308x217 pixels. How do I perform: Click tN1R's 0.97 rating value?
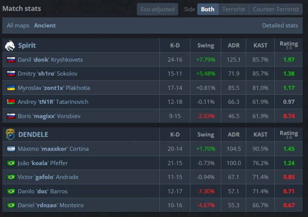click(289, 102)
